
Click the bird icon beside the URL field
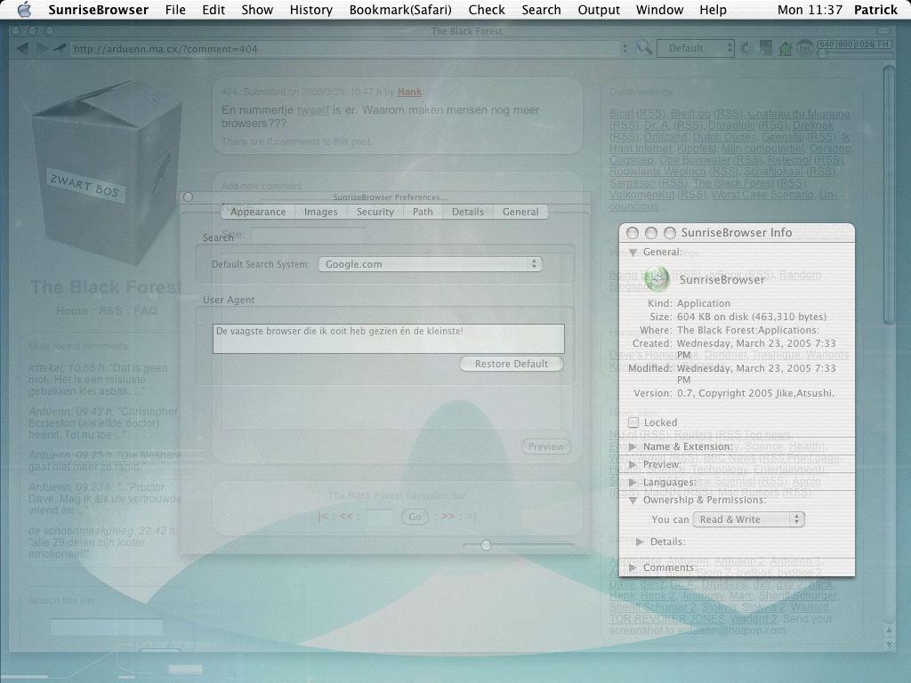point(60,49)
